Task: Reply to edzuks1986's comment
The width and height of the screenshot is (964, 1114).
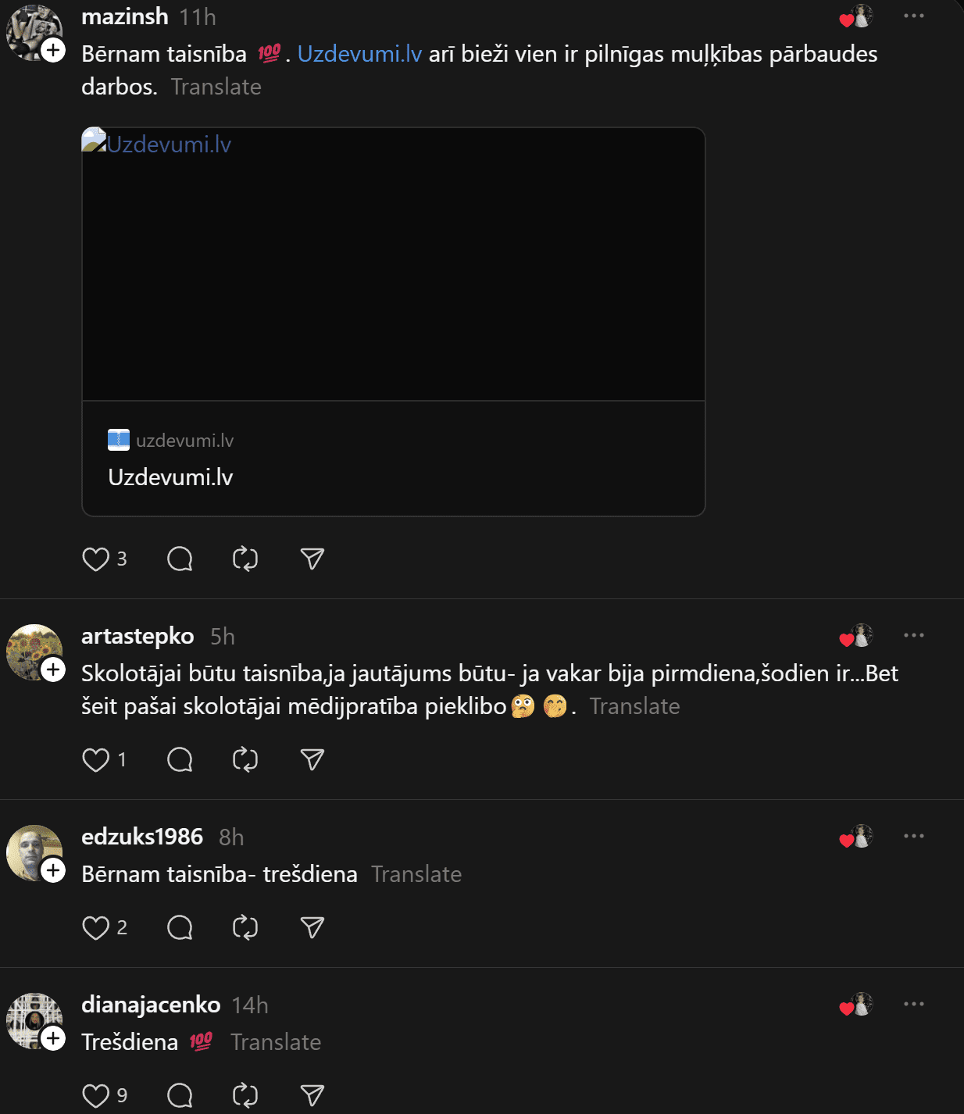Action: pos(180,927)
